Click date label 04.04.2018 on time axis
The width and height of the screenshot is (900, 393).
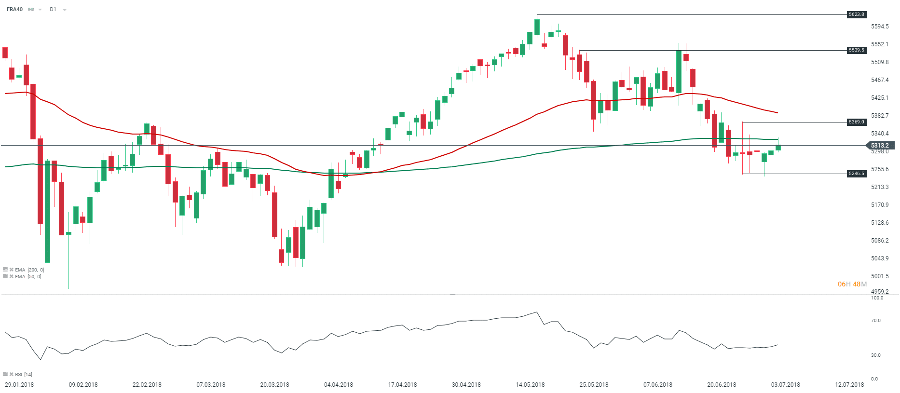339,385
